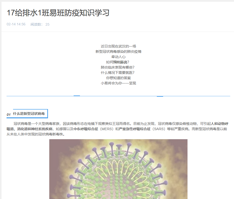Click the article title 17给排水1班易班防疫知识学习
The width and height of the screenshot is (234, 199).
(58, 13)
